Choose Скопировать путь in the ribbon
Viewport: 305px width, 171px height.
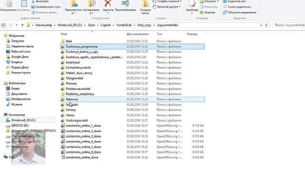(46, 7)
